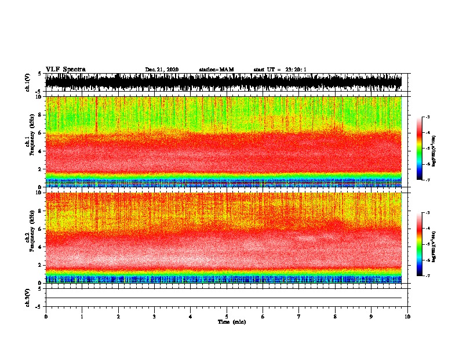The height and width of the screenshot is (355, 459).
Task: Click the ch.1(V) waveform axis label
Action: 28,82
